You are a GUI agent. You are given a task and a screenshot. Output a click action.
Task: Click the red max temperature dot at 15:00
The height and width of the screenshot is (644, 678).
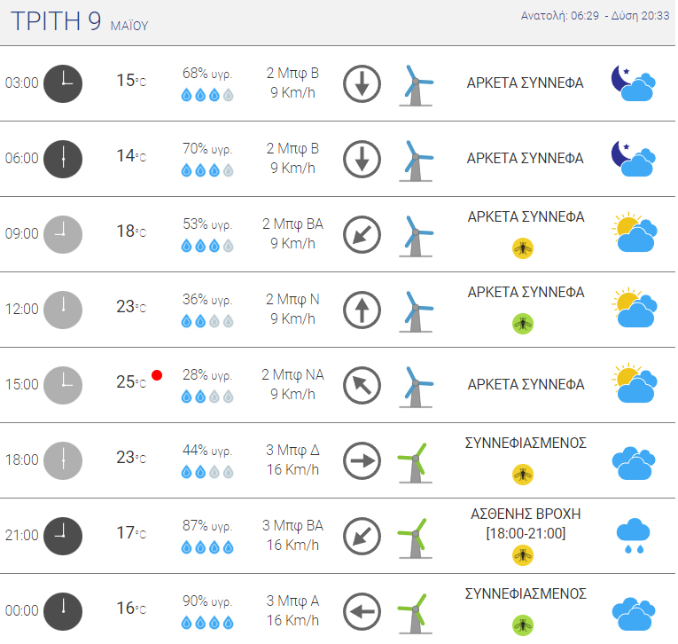click(157, 375)
